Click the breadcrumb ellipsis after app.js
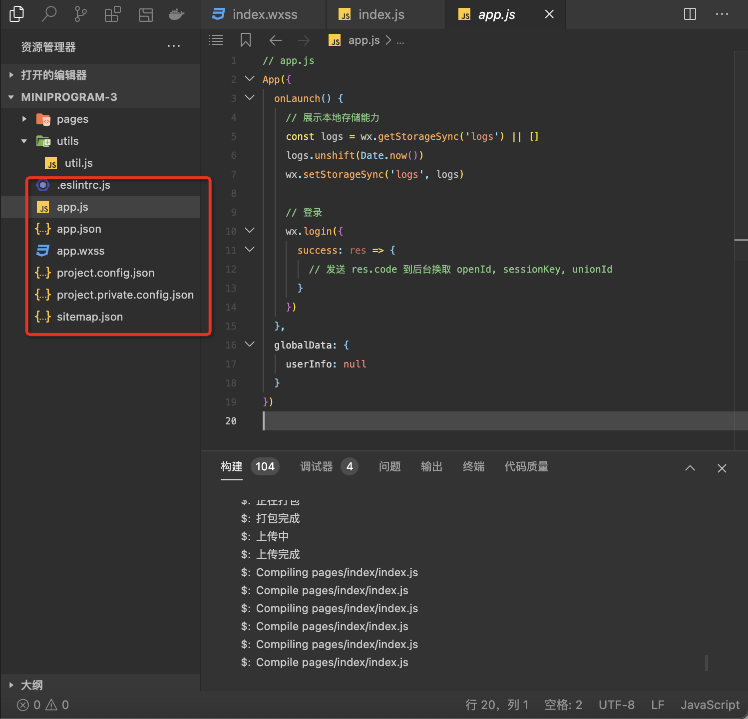 click(x=400, y=41)
